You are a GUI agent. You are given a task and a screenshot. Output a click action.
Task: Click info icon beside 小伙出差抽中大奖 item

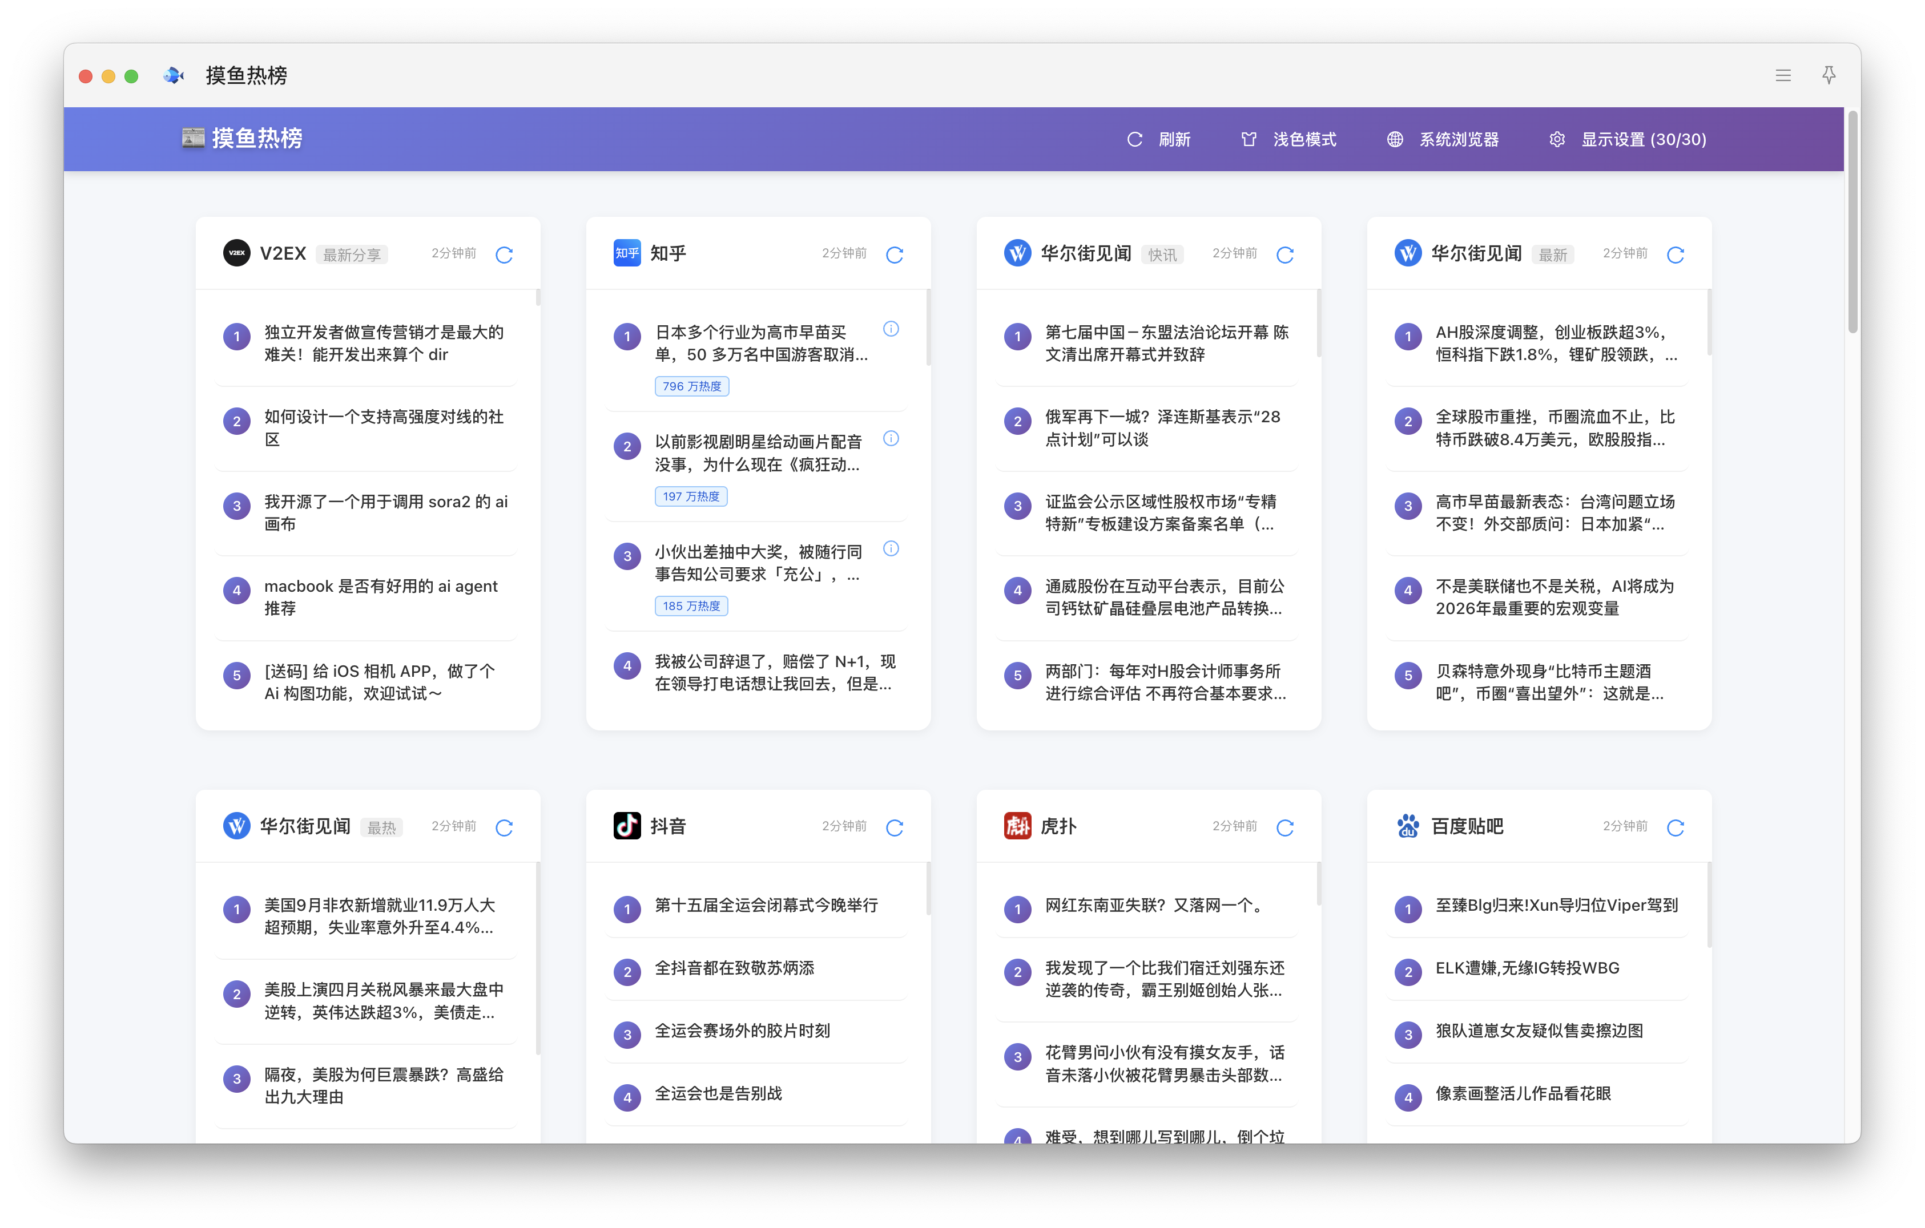(891, 549)
